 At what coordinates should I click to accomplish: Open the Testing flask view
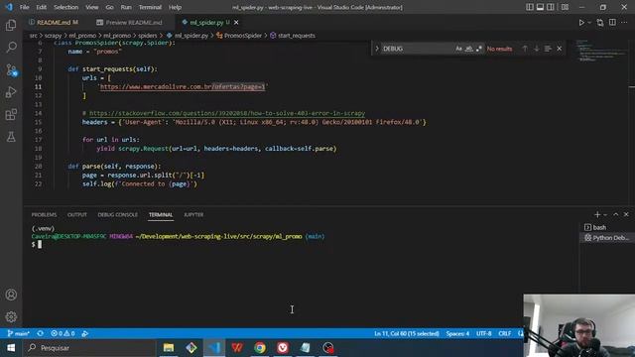click(11, 137)
